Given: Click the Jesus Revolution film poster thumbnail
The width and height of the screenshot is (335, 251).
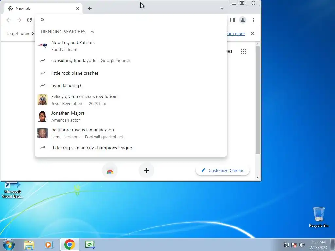Looking at the screenshot, I should click(43, 100).
